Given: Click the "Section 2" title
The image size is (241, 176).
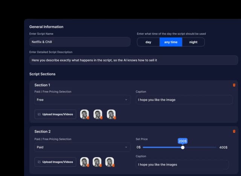Looking at the screenshot, I should [43, 132].
